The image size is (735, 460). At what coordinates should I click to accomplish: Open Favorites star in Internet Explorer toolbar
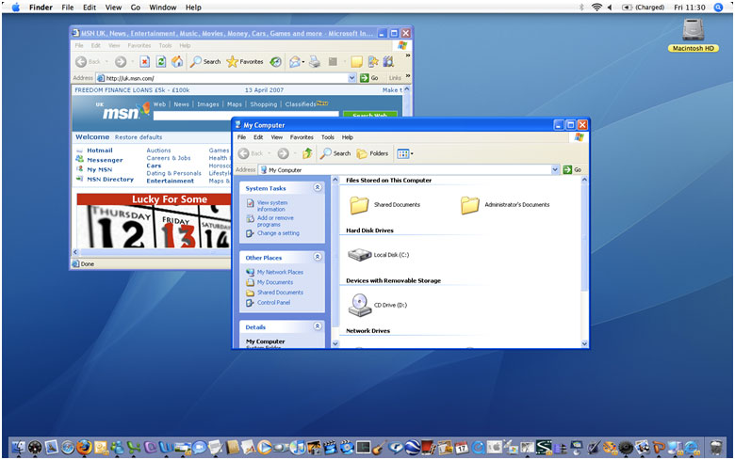pos(232,61)
